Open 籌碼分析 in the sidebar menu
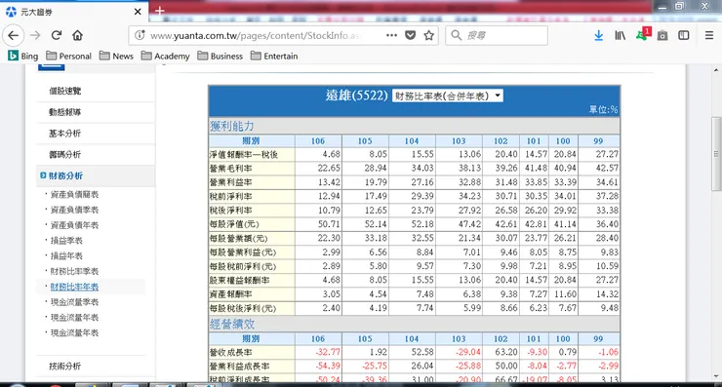This screenshot has height=387, width=722. click(65, 154)
